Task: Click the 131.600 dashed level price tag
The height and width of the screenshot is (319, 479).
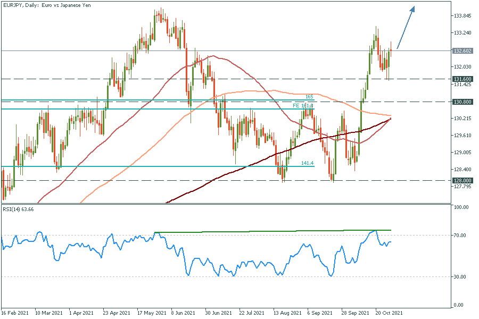Action: tap(461, 79)
